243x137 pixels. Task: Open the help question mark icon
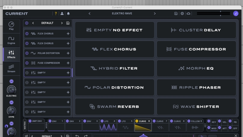pyautogui.click(x=56, y=14)
